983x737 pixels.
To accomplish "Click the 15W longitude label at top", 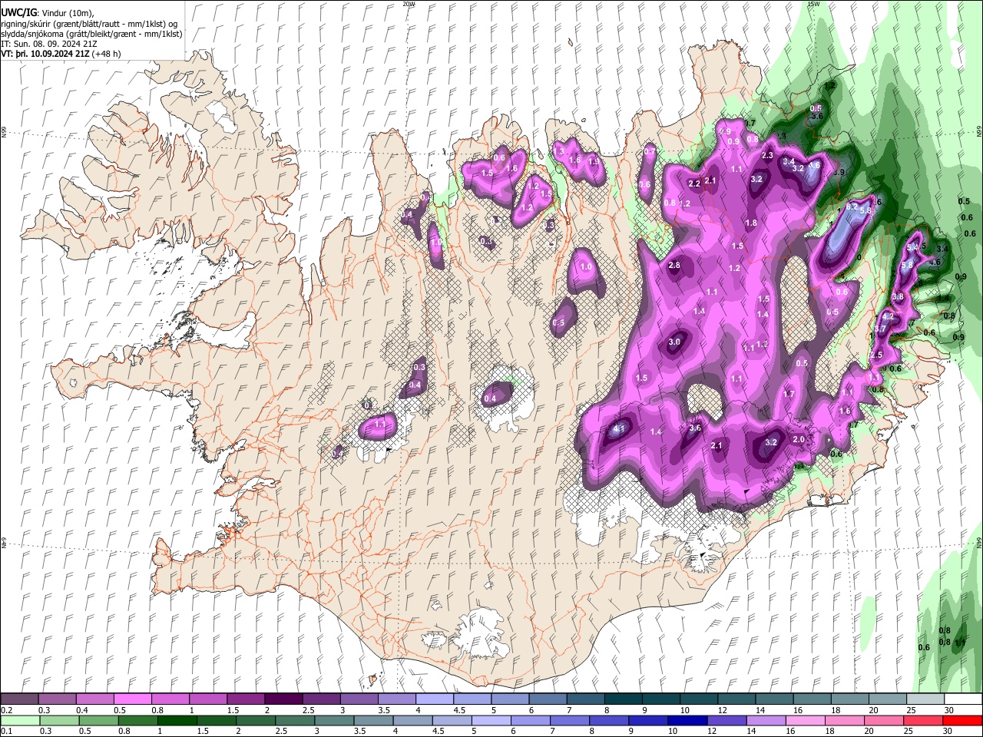I will click(x=813, y=3).
